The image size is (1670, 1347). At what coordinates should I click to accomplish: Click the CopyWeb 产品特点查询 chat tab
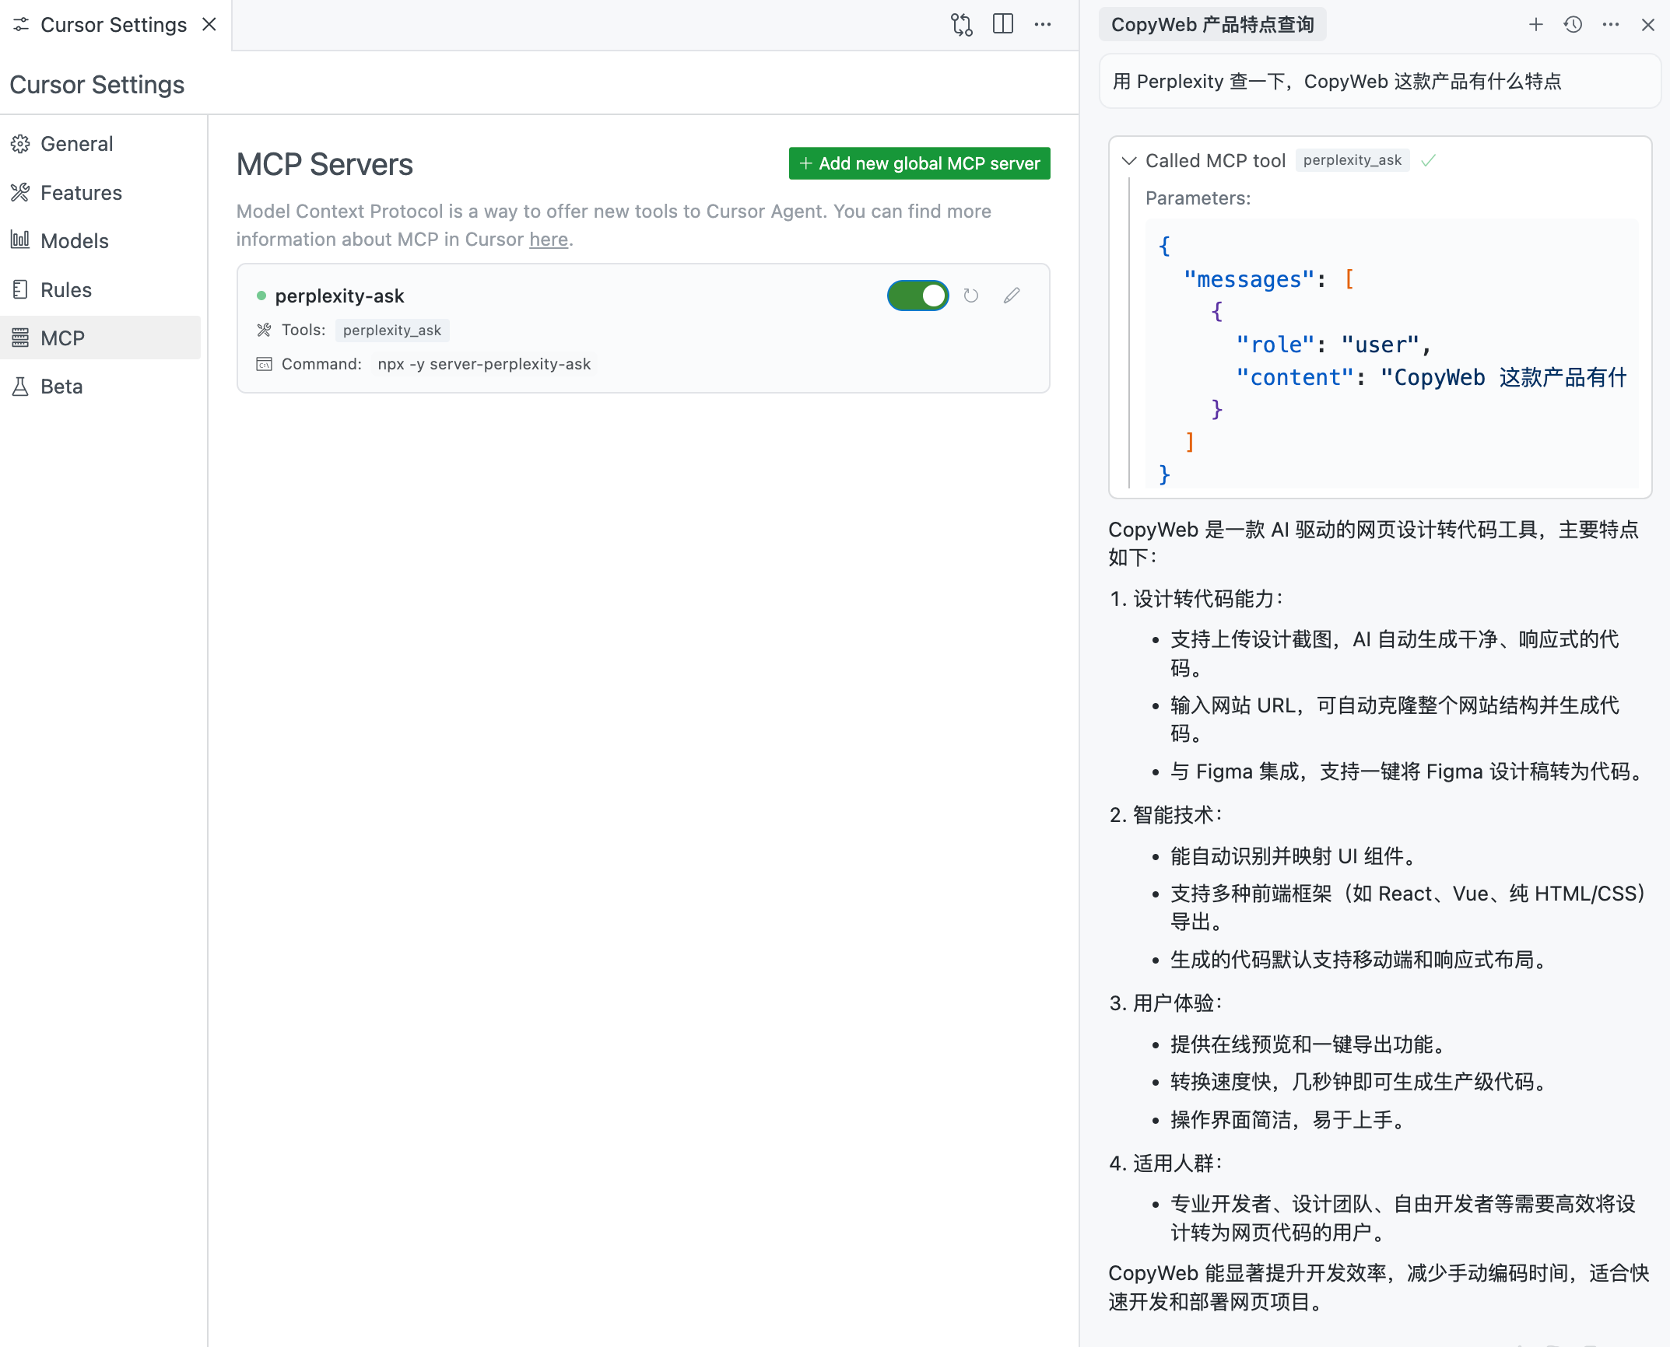1212,25
